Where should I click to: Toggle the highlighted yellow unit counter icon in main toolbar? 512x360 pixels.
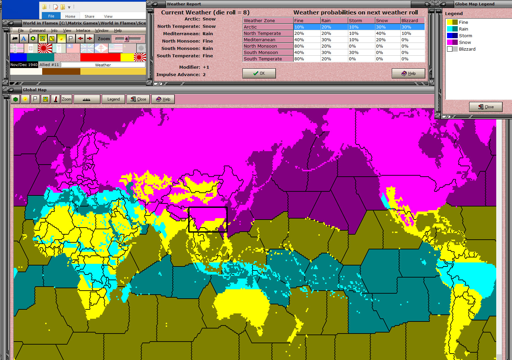(x=42, y=39)
